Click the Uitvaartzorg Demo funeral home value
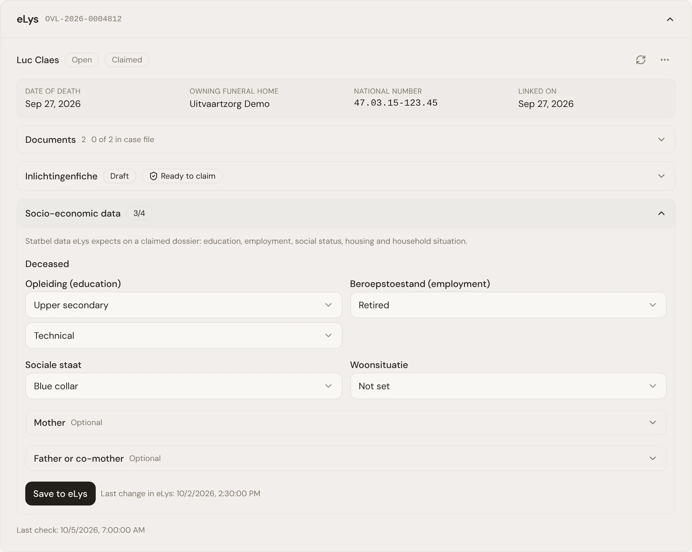 [229, 104]
